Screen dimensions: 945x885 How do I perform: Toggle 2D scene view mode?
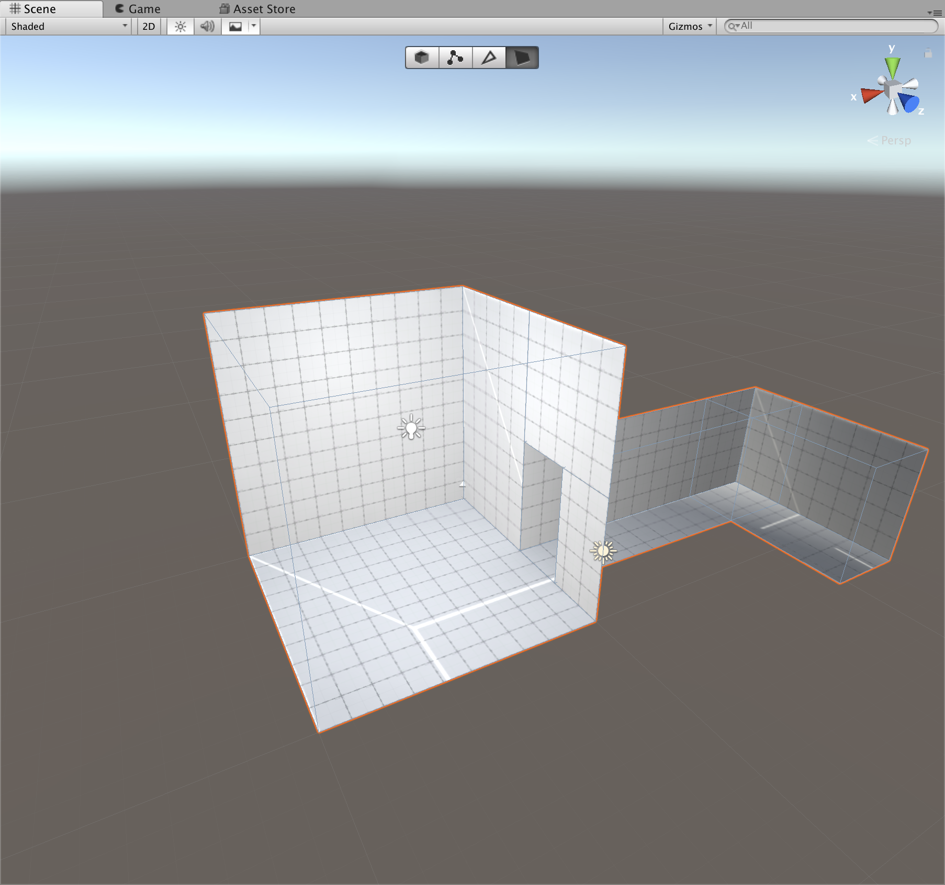pyautogui.click(x=149, y=26)
